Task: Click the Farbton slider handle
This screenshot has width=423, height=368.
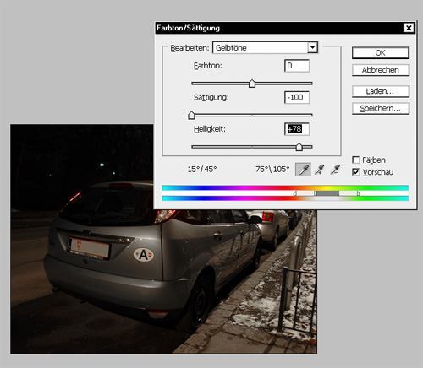Action: tap(252, 84)
